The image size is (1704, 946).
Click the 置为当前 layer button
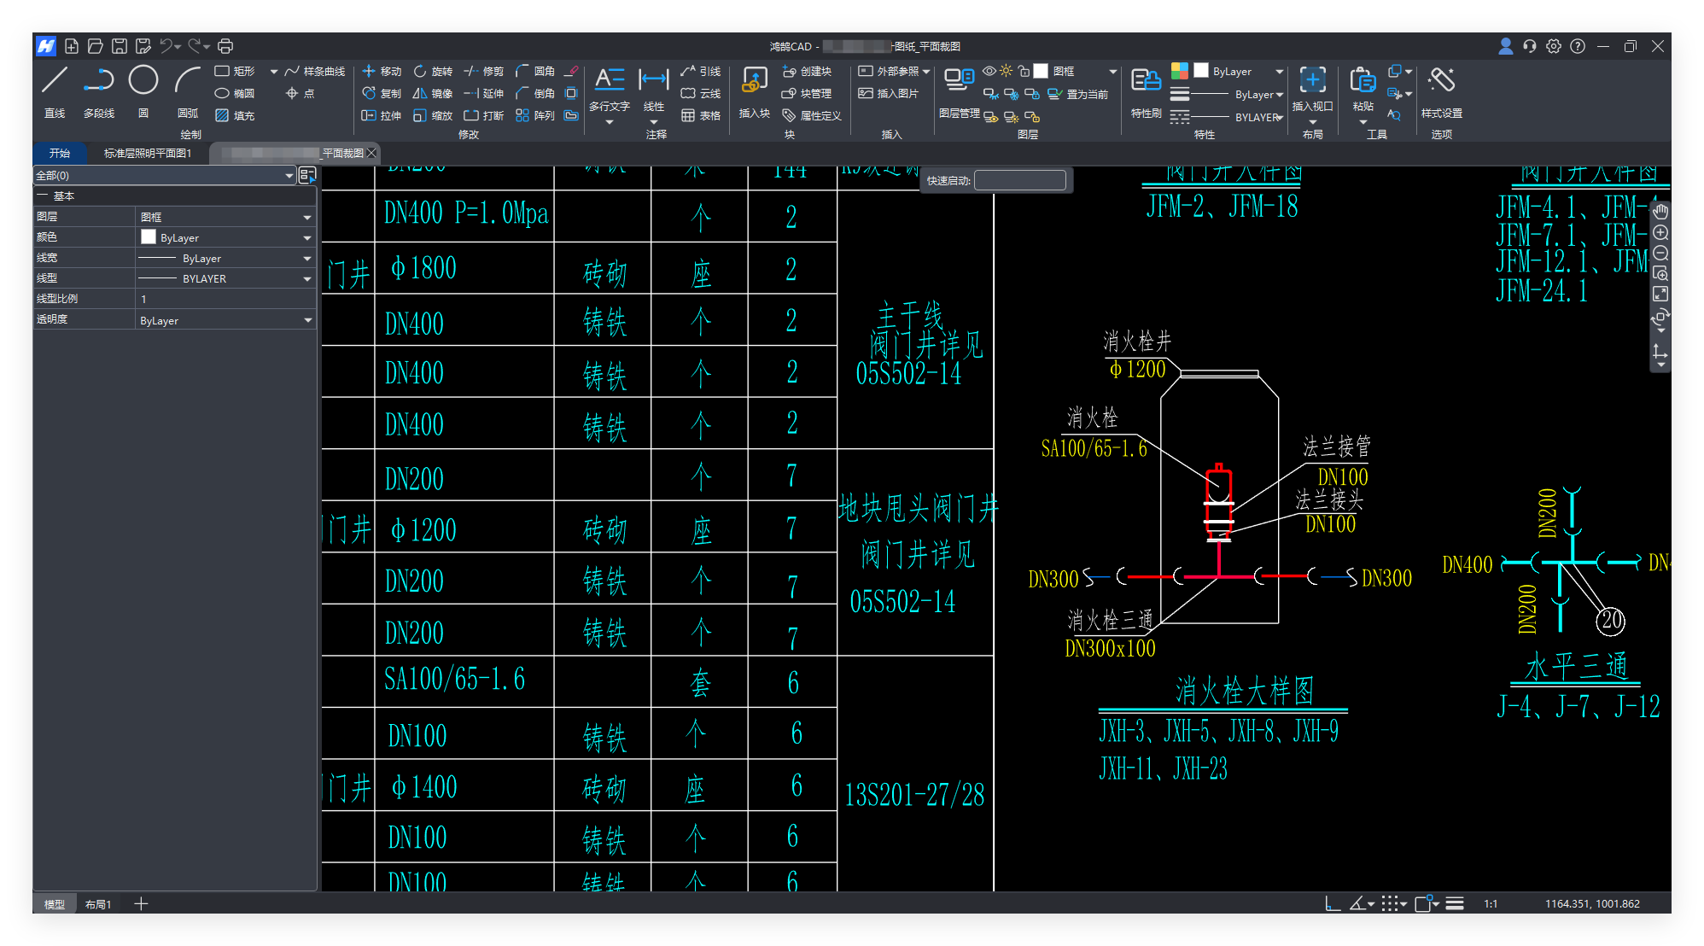click(1078, 94)
